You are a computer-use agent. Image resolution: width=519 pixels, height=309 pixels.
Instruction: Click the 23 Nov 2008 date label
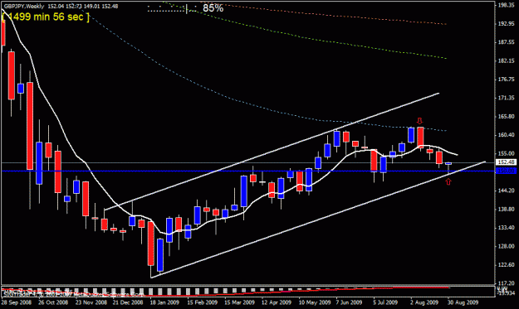point(91,302)
